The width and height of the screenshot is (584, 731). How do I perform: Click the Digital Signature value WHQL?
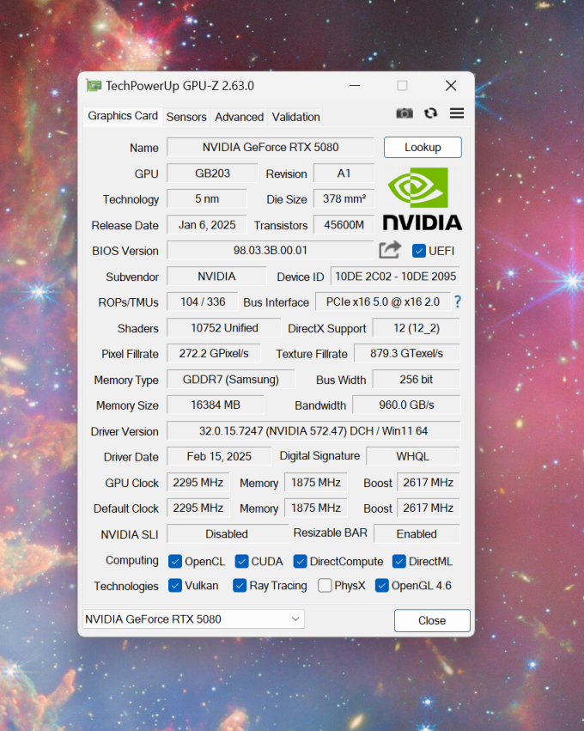pyautogui.click(x=413, y=456)
